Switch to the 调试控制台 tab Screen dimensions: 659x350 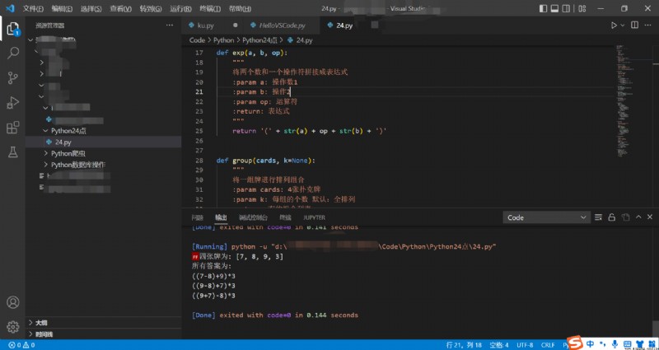click(x=253, y=217)
